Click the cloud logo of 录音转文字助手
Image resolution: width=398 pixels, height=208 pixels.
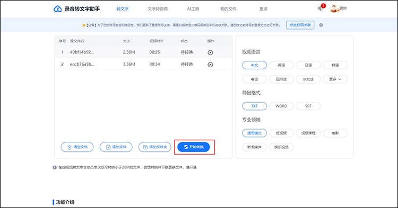(58, 9)
